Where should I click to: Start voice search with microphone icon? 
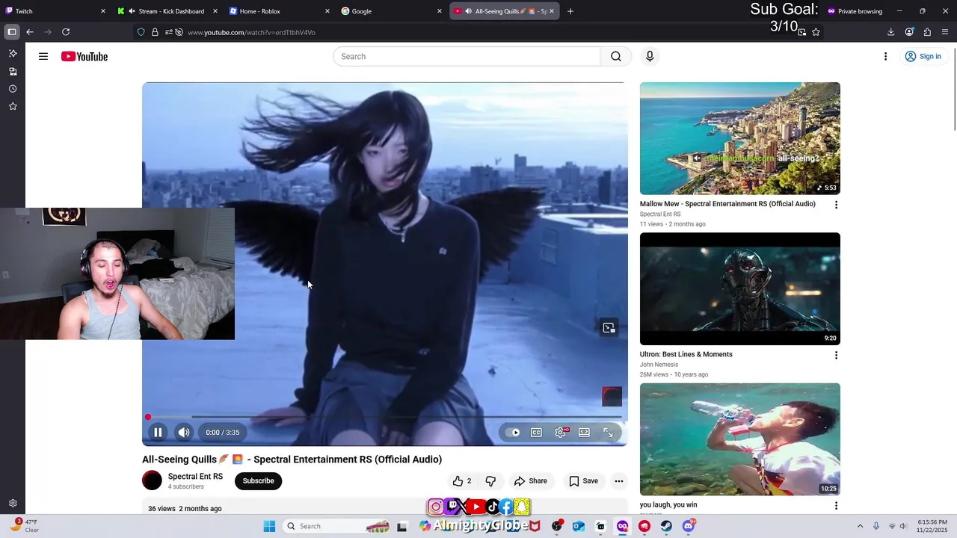point(650,56)
